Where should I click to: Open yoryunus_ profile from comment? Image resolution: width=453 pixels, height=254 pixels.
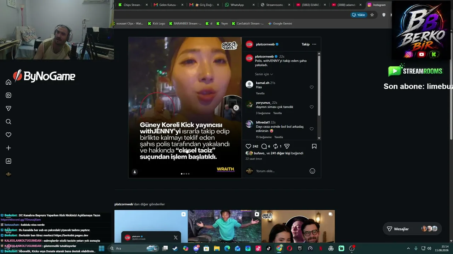pos(263,103)
